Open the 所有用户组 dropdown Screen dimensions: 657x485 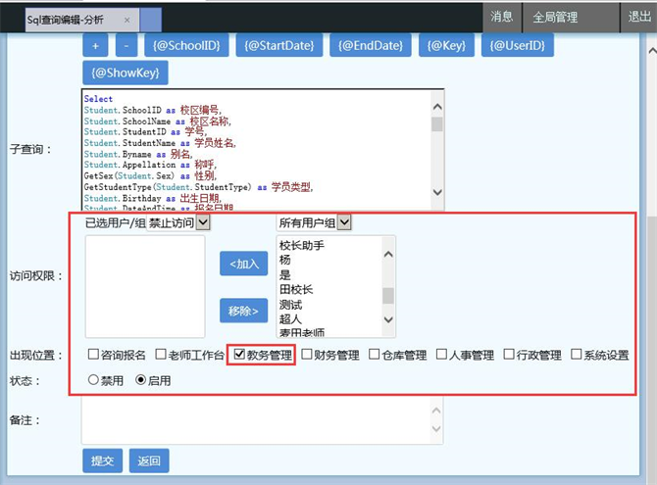pos(314,222)
